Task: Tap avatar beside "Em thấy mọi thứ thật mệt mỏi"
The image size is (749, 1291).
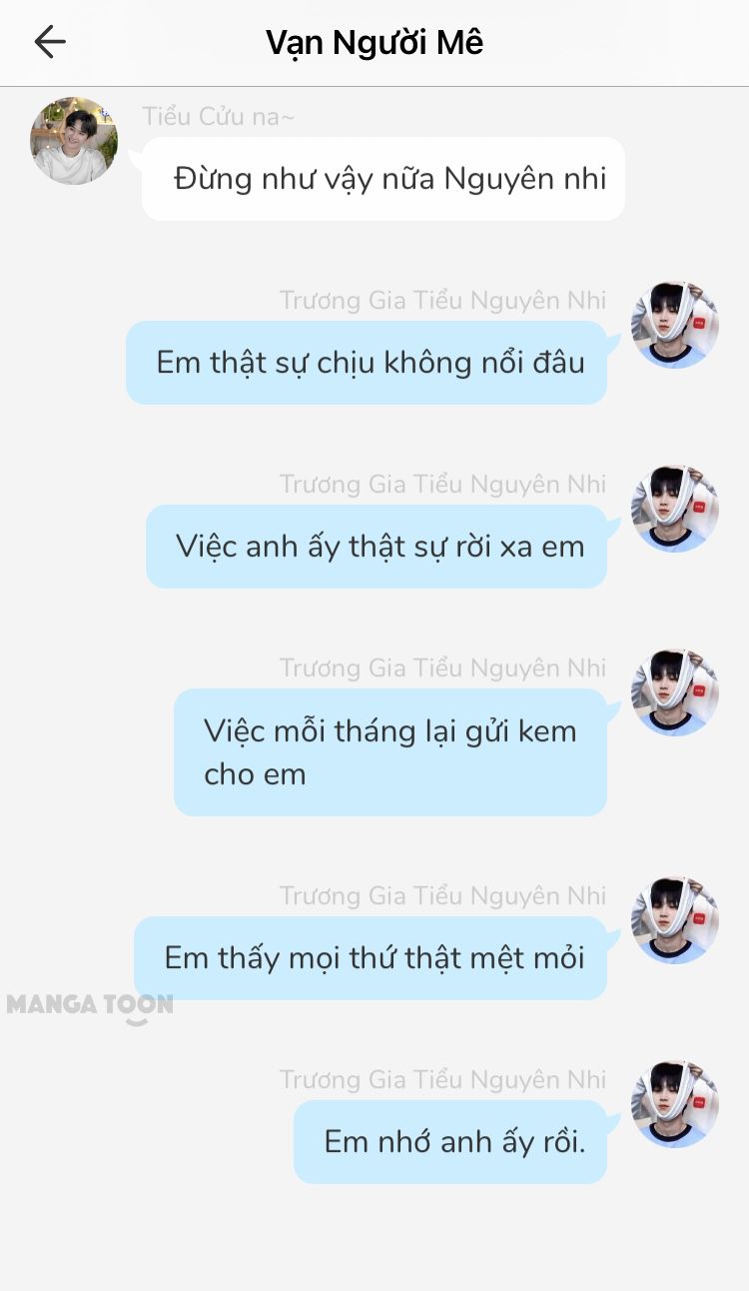Action: pyautogui.click(x=675, y=920)
